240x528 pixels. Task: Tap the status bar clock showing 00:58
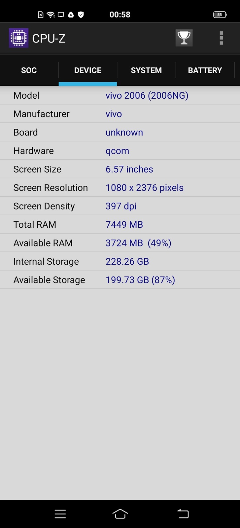pyautogui.click(x=120, y=15)
